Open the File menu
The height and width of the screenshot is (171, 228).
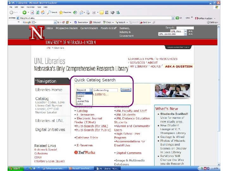coord(11,7)
